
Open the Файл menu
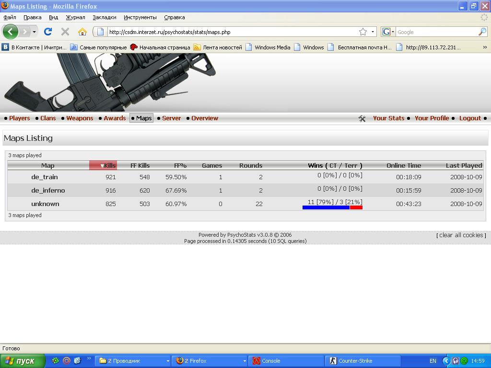coord(10,18)
